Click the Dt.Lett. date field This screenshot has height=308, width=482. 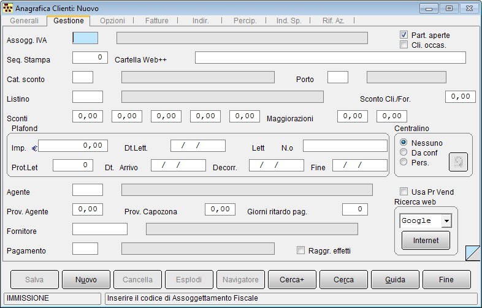point(198,146)
